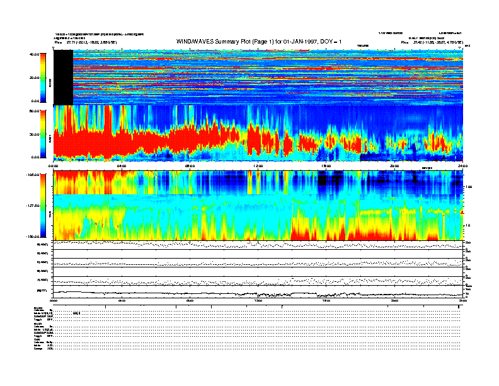The width and height of the screenshot is (499, 386).
Task: Click the -105.00 label on TNR color scale
Action: 33,175
